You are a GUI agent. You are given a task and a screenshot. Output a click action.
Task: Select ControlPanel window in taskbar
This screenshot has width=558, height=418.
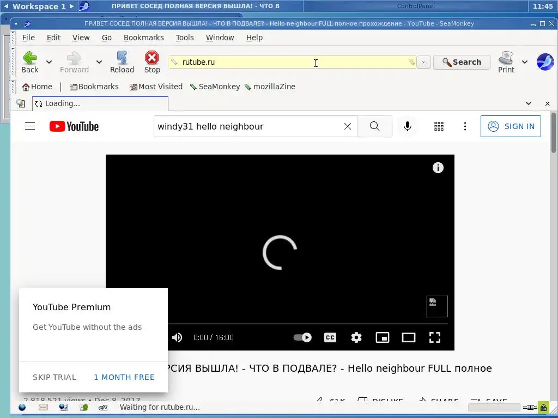[x=416, y=6]
